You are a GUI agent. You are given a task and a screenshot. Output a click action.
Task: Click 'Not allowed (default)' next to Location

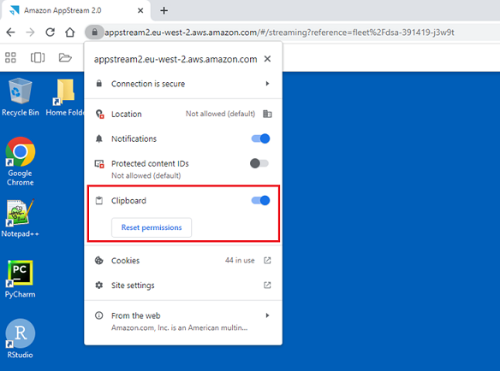pos(220,114)
